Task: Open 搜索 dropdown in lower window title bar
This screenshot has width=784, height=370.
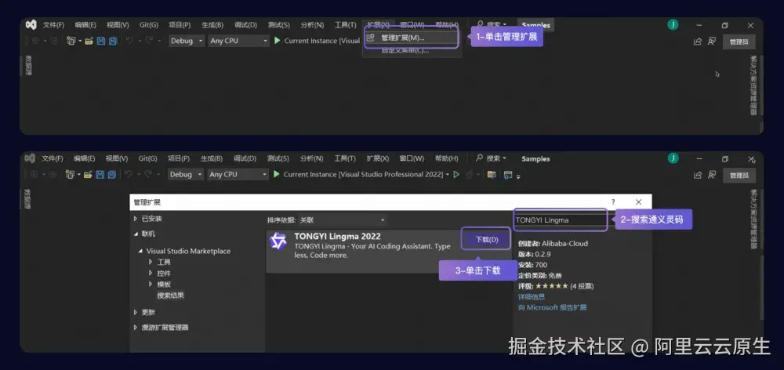Action: tap(496, 158)
